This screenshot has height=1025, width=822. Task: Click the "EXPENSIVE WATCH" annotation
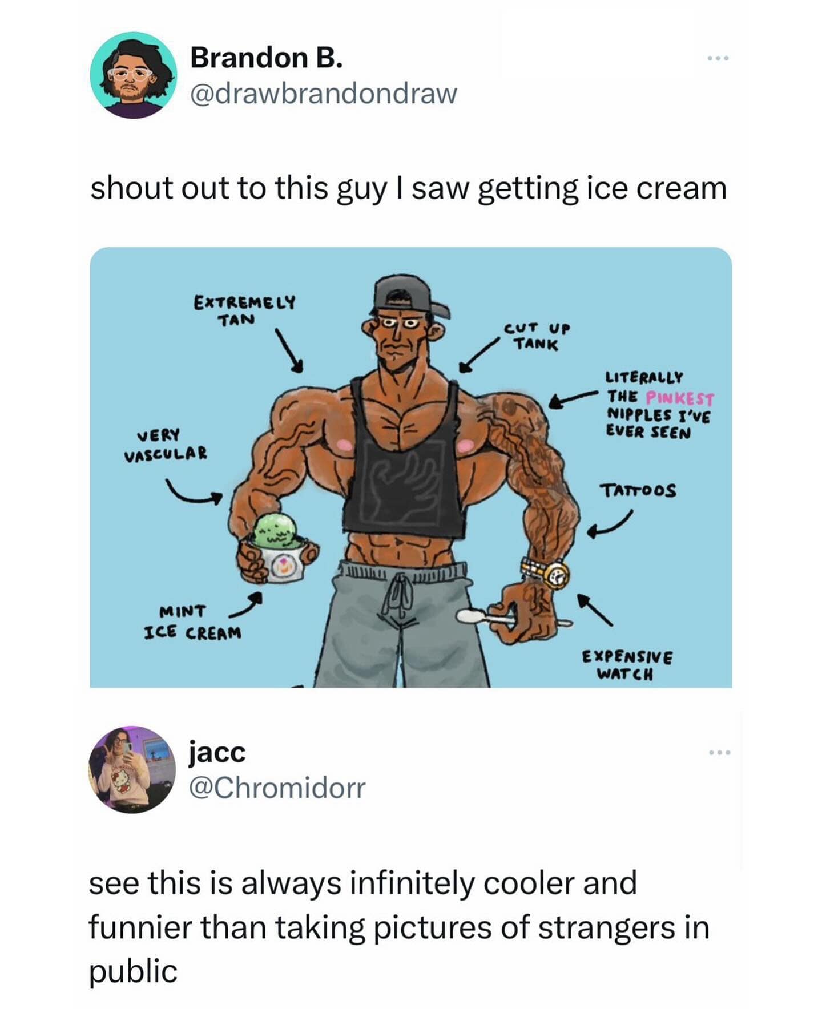click(x=627, y=665)
